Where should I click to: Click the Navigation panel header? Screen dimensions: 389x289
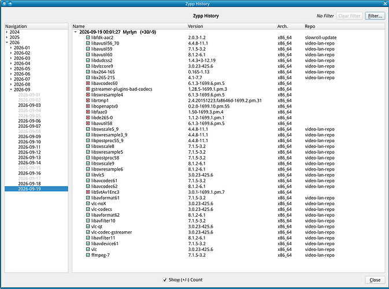[x=36, y=26]
